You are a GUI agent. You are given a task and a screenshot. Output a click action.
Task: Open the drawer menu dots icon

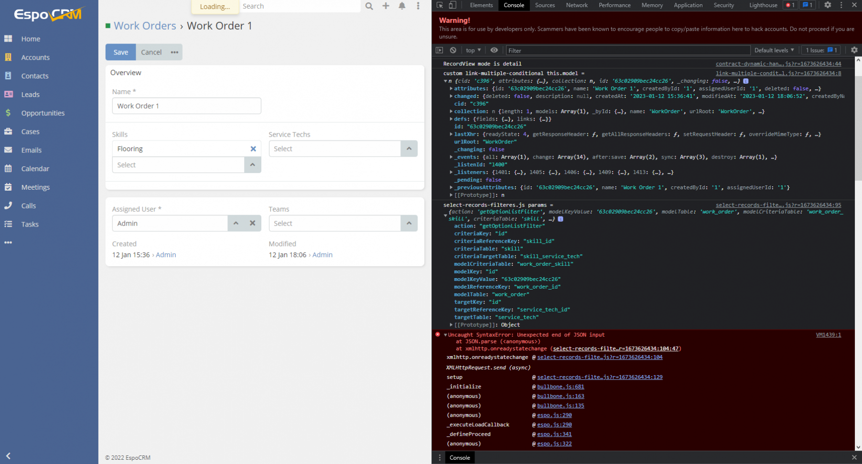pyautogui.click(x=440, y=457)
